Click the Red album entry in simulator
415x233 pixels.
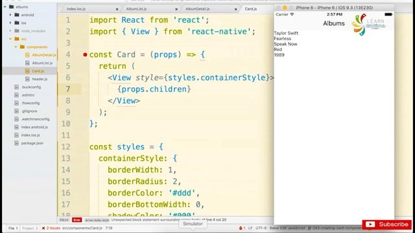[278, 49]
